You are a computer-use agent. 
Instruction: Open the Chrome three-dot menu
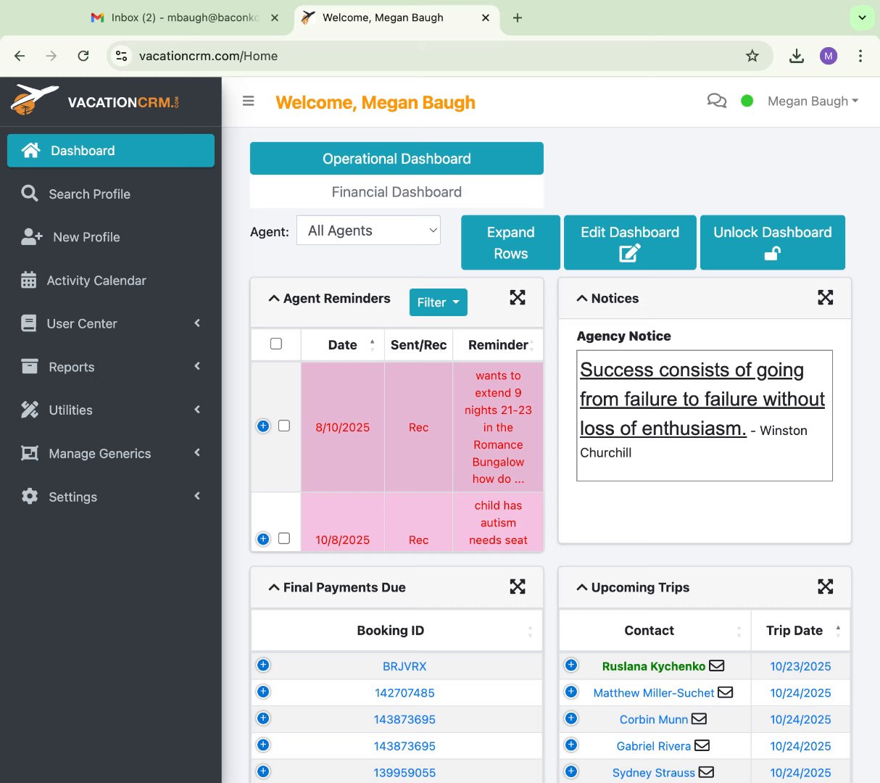pyautogui.click(x=860, y=56)
